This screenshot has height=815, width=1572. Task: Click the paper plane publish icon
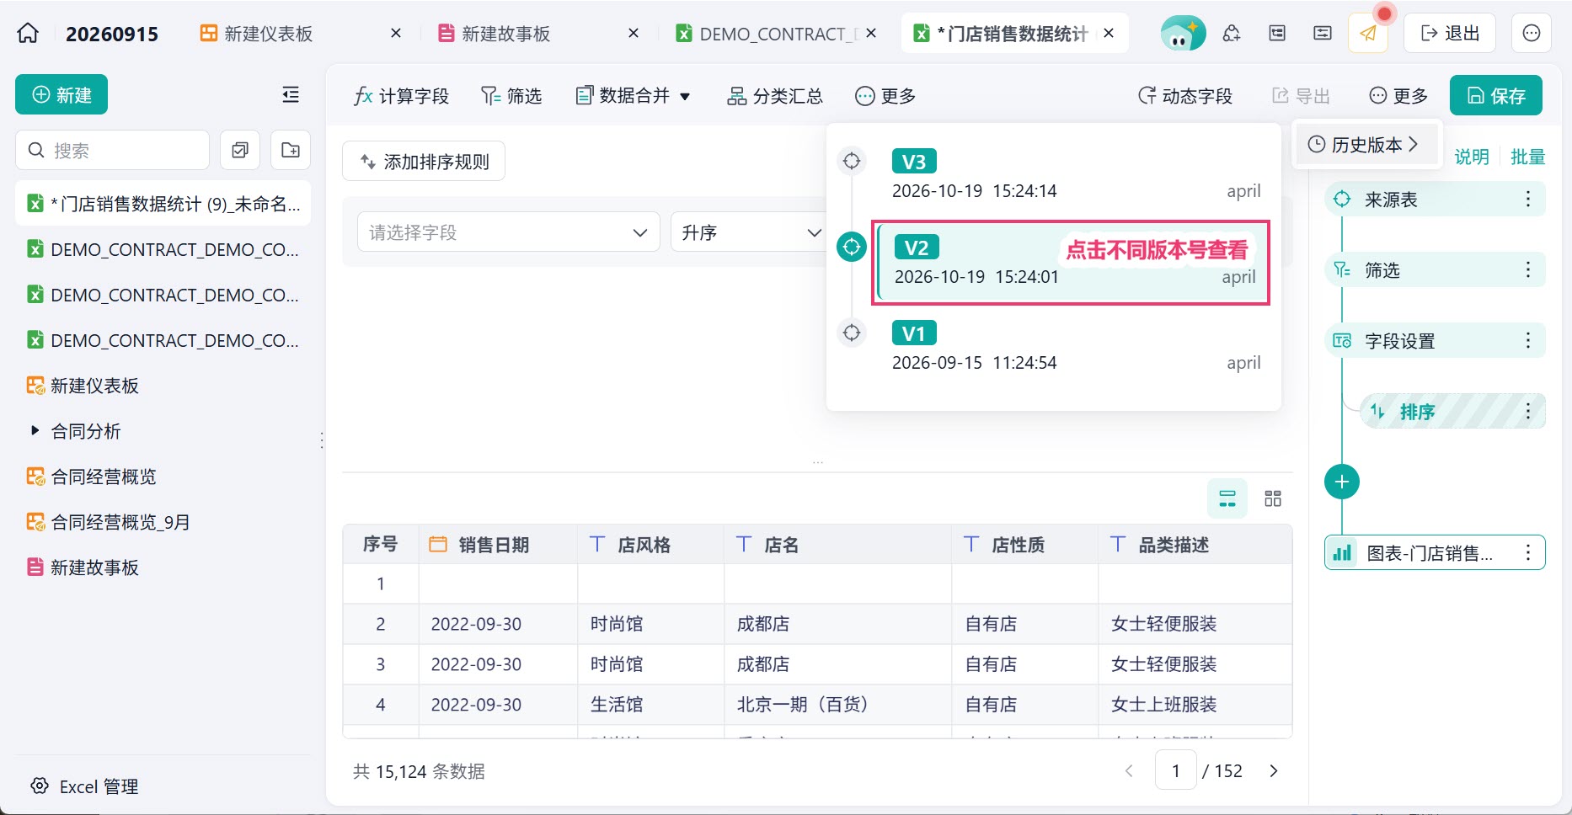click(1367, 34)
